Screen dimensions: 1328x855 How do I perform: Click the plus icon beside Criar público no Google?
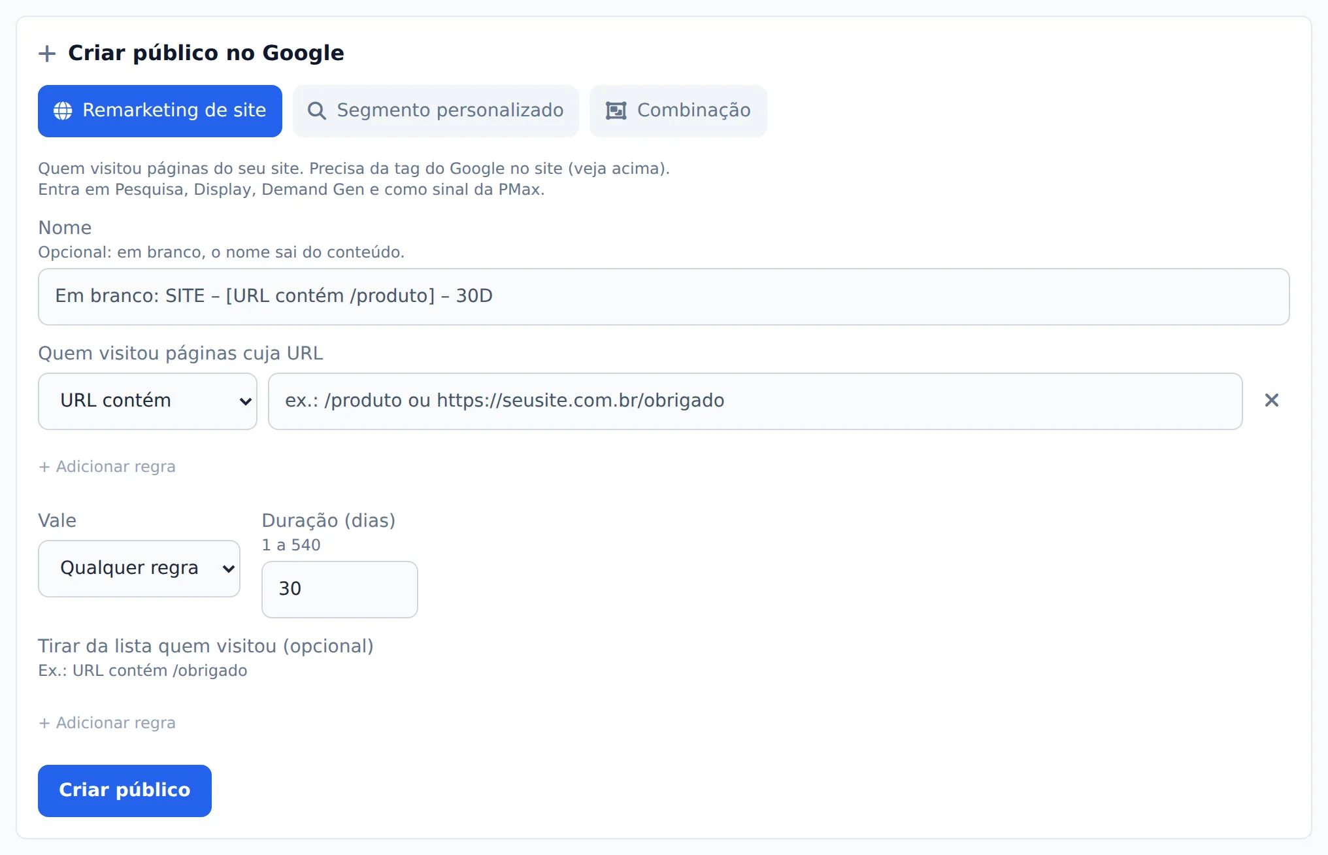tap(47, 54)
